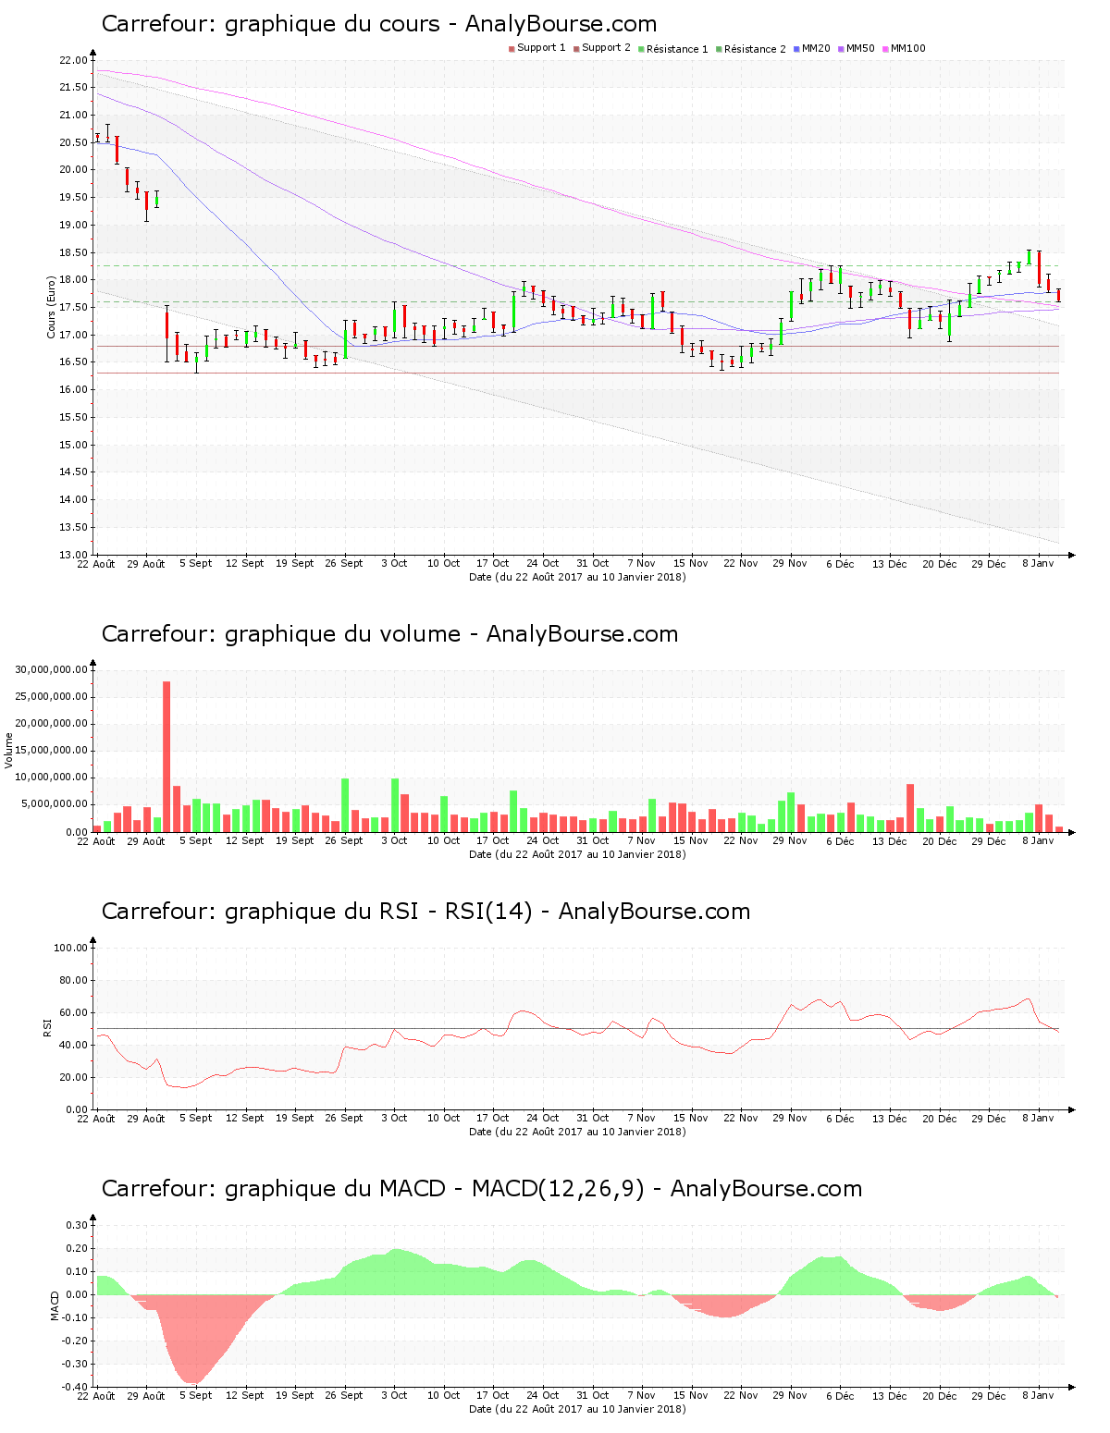The width and height of the screenshot is (1110, 1433).
Task: Click the date range caption under the price chart
Action: tap(577, 577)
